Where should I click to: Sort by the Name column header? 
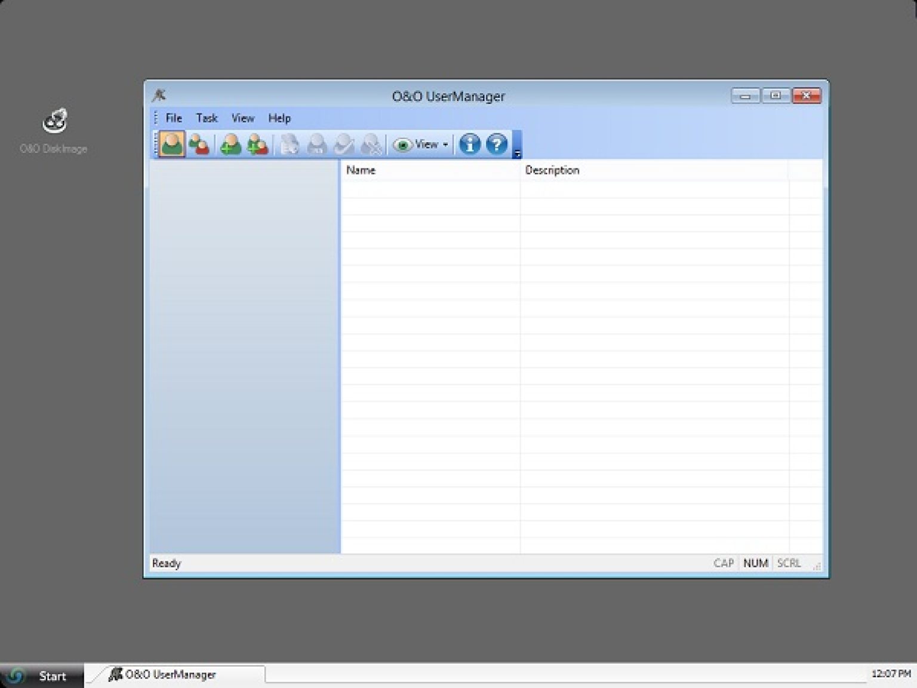pos(430,170)
